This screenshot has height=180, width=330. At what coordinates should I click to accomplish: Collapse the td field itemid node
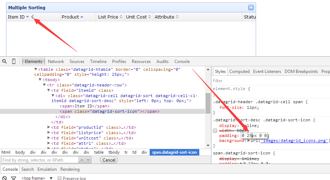(x=49, y=90)
